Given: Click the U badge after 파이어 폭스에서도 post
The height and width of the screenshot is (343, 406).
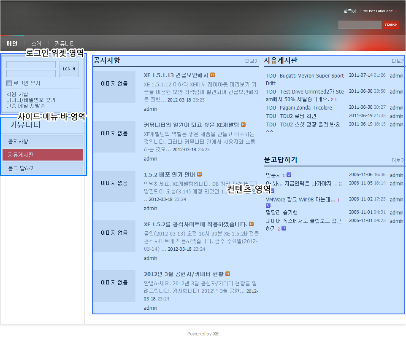Looking at the screenshot, I should point(284,228).
